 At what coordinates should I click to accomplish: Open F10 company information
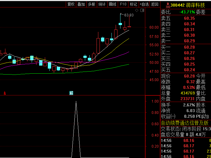[123, 4]
